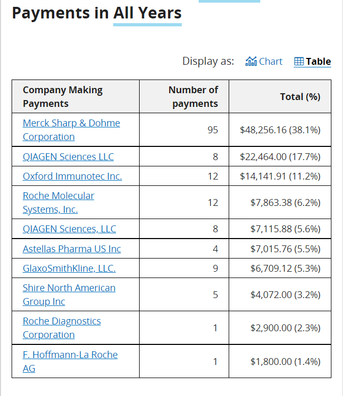Open Roche Molecular Systems, Inc. link
The image size is (343, 396).
point(58,202)
